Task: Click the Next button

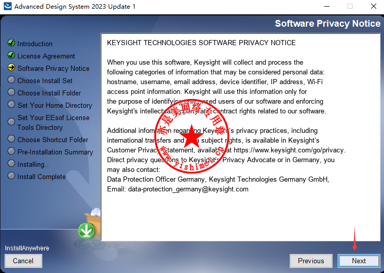Action: (359, 261)
